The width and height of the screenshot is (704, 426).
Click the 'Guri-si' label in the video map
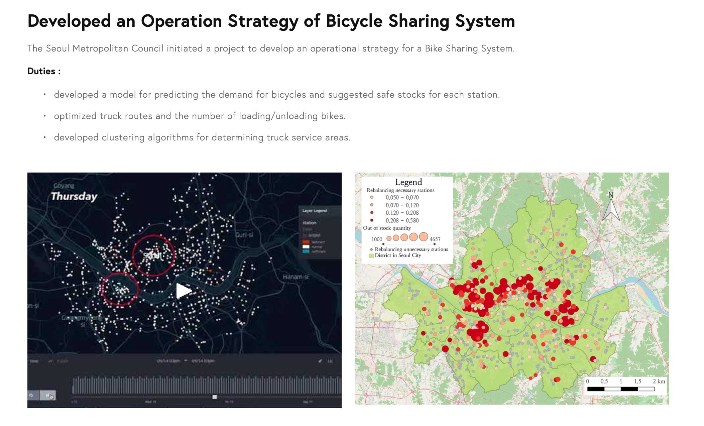coord(244,235)
